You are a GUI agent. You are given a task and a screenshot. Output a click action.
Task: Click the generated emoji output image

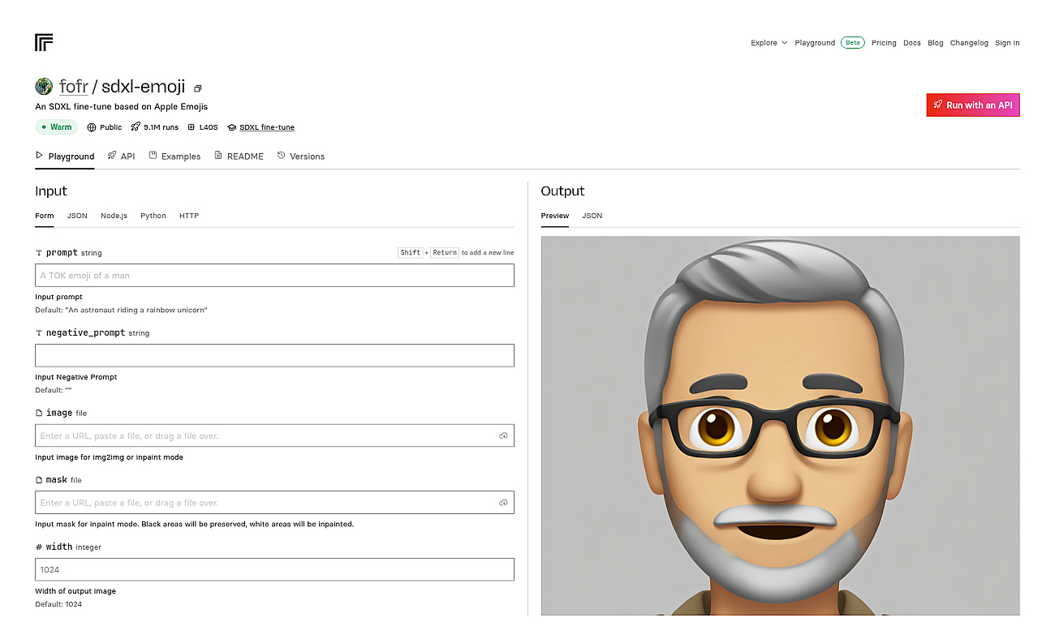coord(780,426)
